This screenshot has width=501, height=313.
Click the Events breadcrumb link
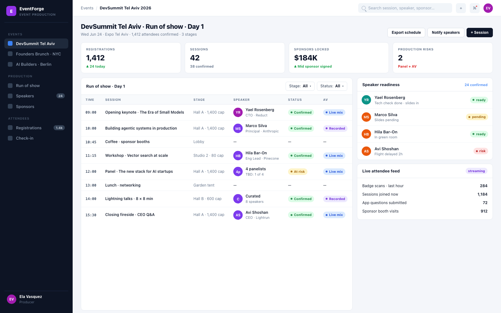[x=87, y=8]
